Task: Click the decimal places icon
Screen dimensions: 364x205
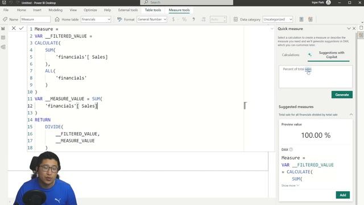Action: tap(204, 19)
